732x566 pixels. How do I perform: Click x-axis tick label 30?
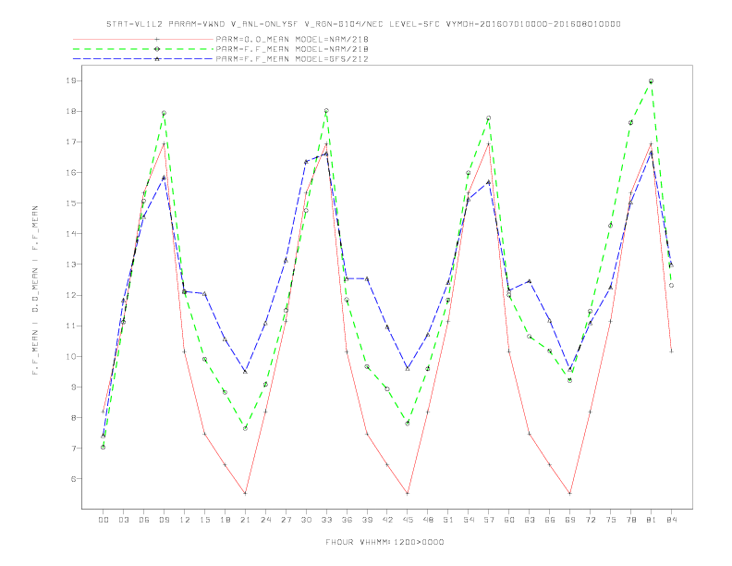click(x=306, y=520)
